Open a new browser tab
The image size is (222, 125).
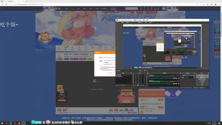pos(26,1)
